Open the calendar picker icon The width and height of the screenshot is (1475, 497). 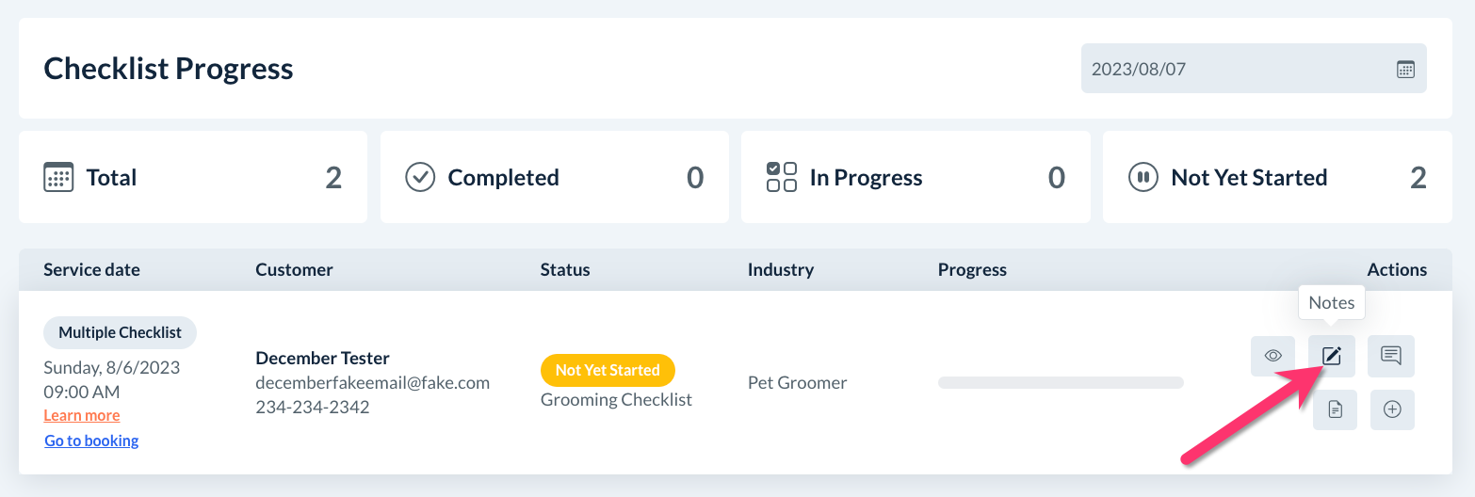(x=1405, y=69)
